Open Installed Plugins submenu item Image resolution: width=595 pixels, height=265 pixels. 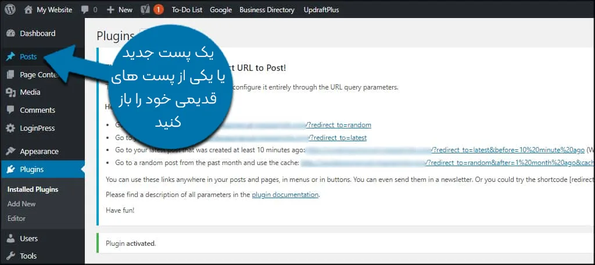[x=33, y=189]
